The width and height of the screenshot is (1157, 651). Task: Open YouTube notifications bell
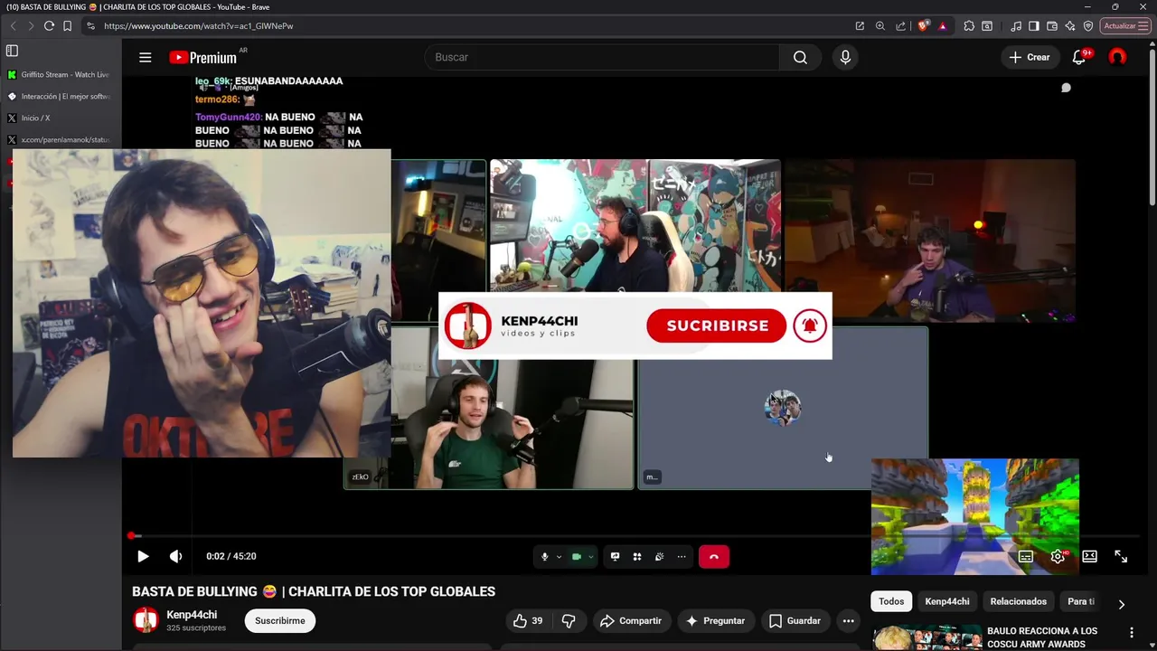click(1078, 57)
